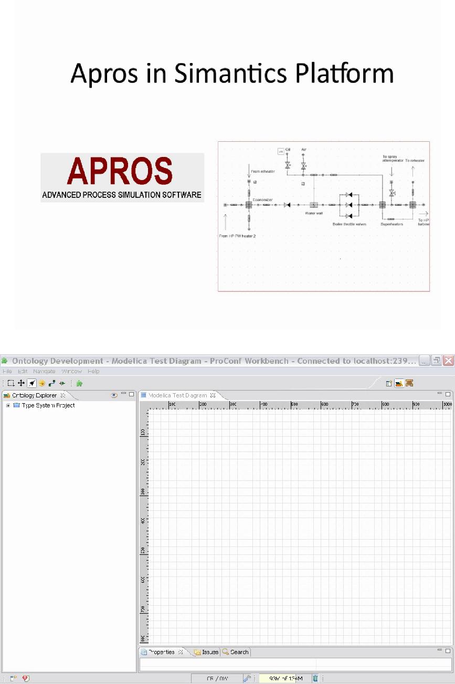Viewport: 455px width, 684px height.
Task: Switch to the Properties tab
Action: pos(161,652)
